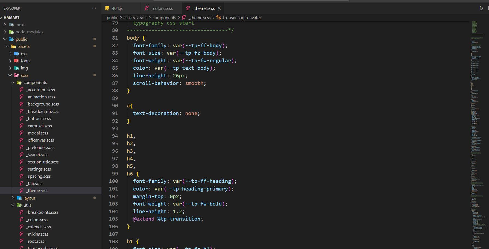Open _search.scss file

(37, 154)
